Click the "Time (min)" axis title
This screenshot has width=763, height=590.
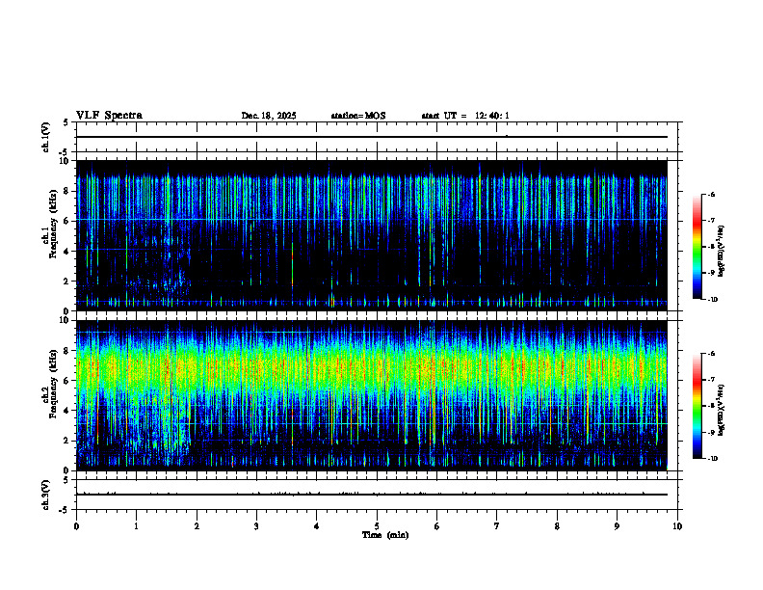(x=385, y=535)
